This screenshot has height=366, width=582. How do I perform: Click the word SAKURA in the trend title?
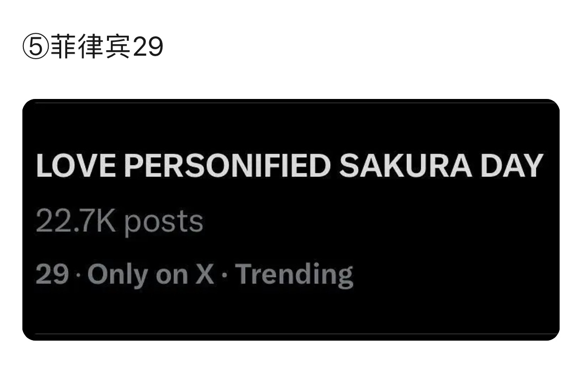tap(405, 166)
